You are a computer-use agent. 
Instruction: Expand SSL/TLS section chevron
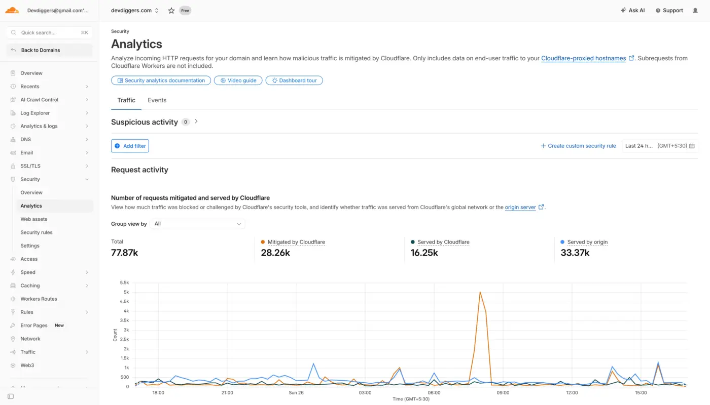87,166
